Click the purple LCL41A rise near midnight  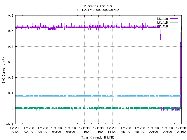181,68
